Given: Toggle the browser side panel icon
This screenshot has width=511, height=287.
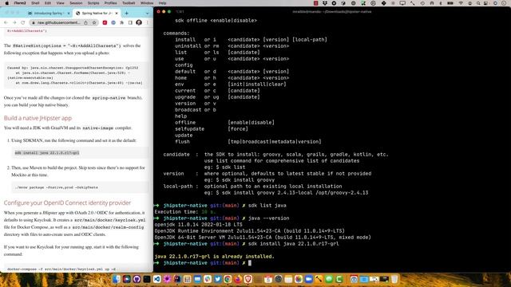Looking at the screenshot, I should coord(130,22).
